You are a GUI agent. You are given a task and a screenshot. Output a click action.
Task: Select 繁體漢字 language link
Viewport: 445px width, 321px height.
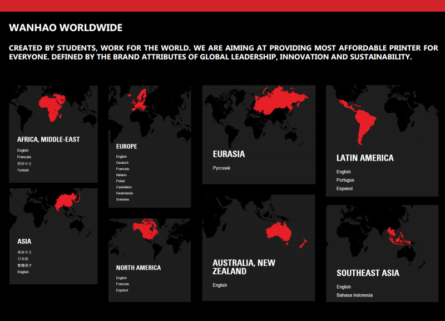(x=24, y=265)
